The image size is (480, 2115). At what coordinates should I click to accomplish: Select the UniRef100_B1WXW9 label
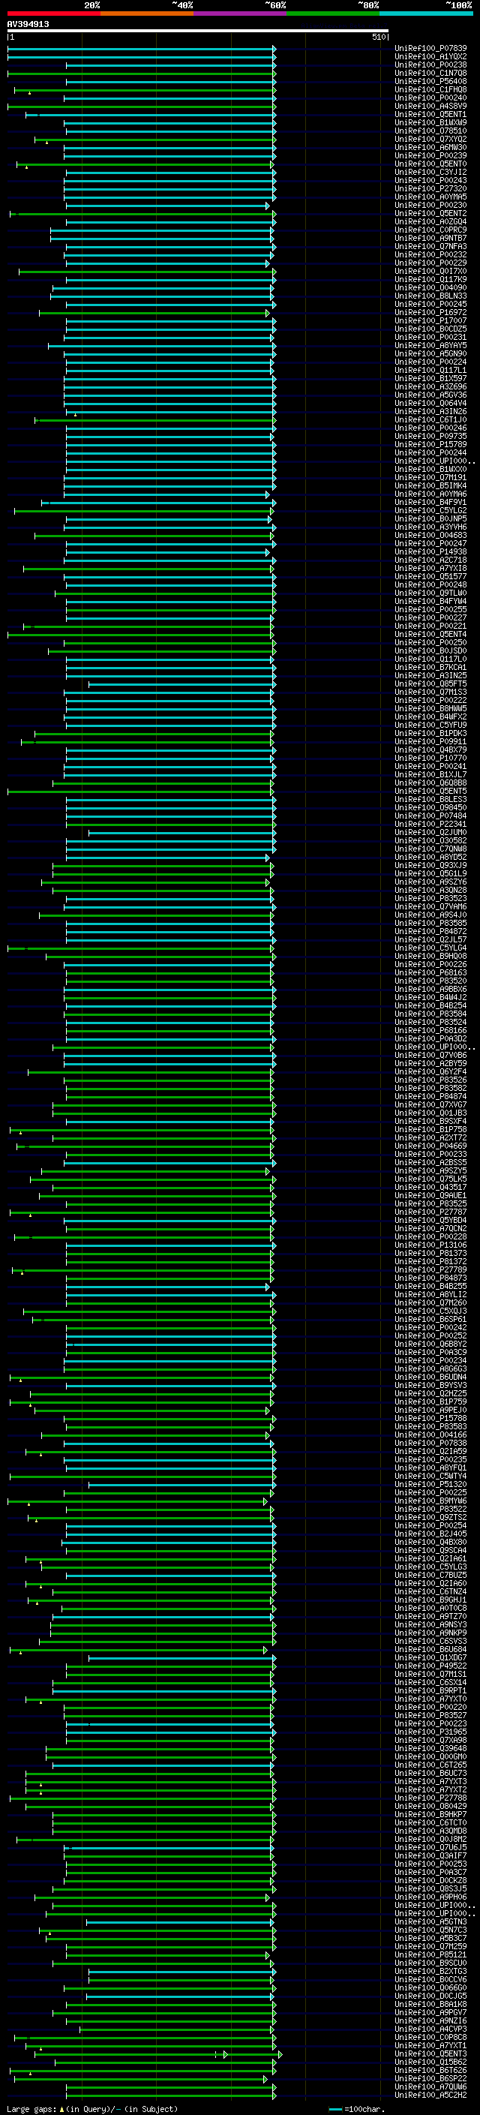(x=430, y=122)
